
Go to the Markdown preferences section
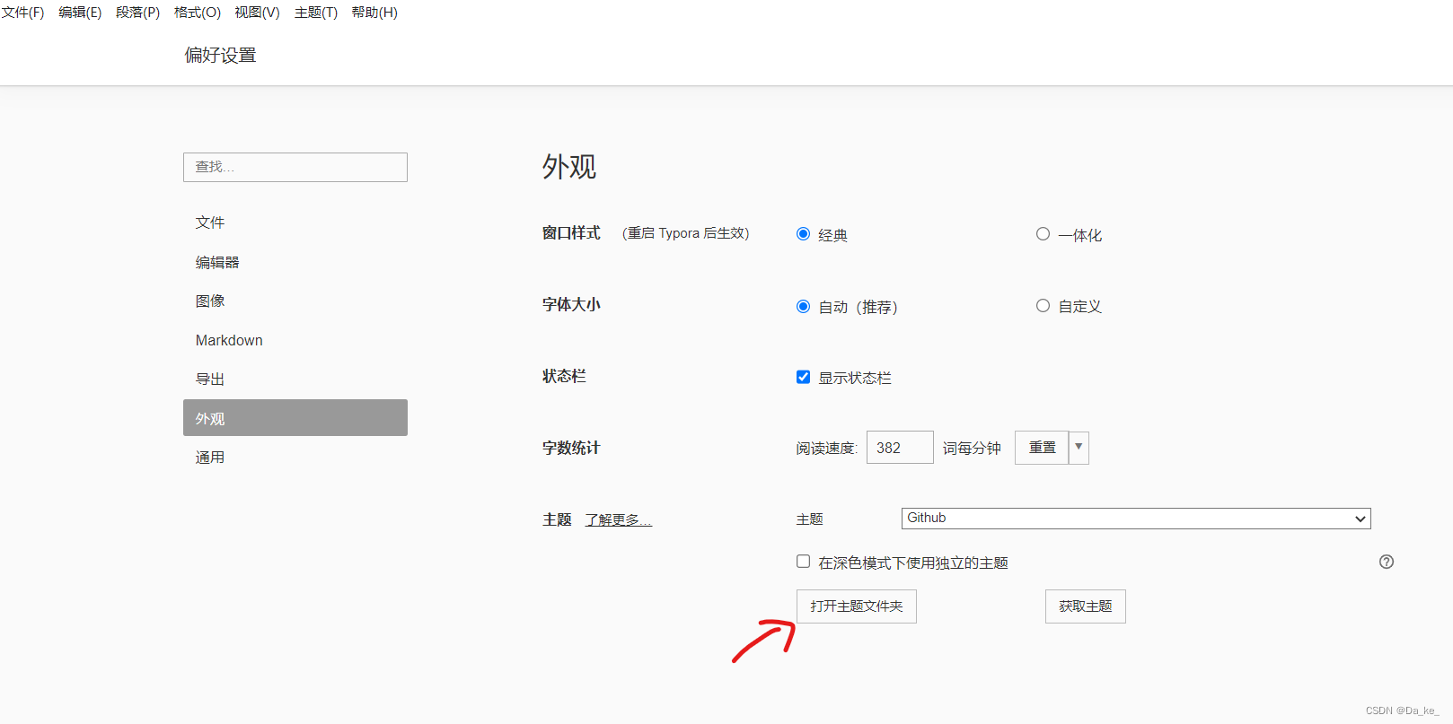click(295, 340)
